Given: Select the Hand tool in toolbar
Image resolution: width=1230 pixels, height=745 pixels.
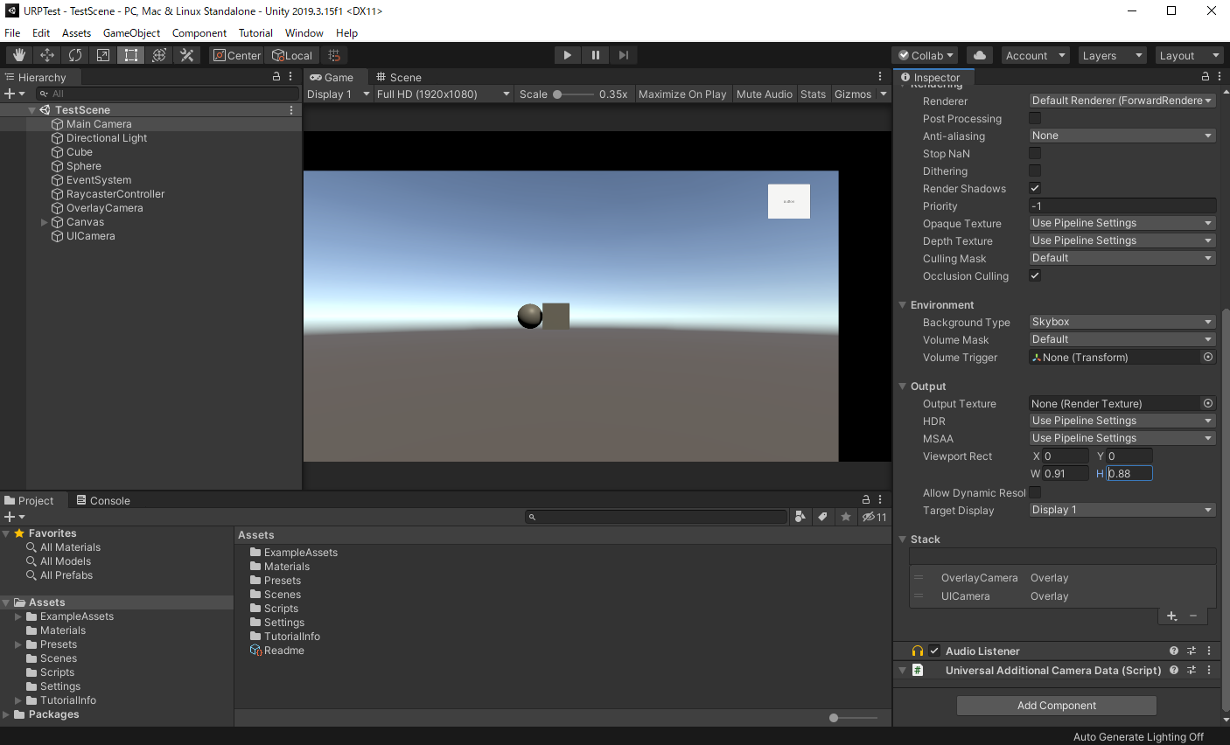Looking at the screenshot, I should tap(18, 55).
